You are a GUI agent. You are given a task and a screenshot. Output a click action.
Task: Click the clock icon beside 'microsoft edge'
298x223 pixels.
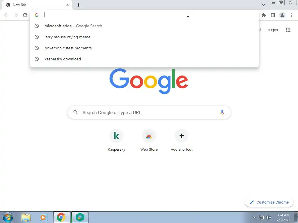(37, 26)
